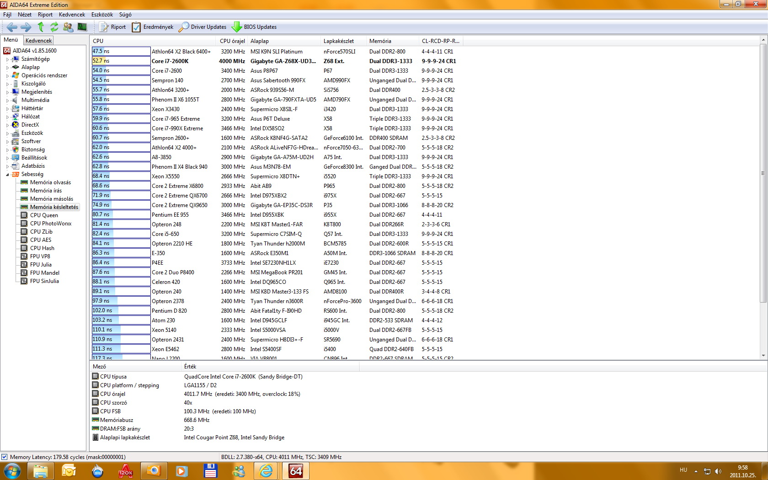Expand the Operációs rendszer tree node
This screenshot has height=480, width=768.
coord(7,76)
